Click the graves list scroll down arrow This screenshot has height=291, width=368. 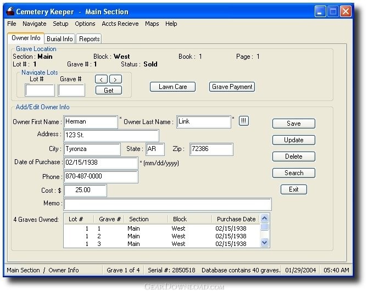pyautogui.click(x=264, y=242)
